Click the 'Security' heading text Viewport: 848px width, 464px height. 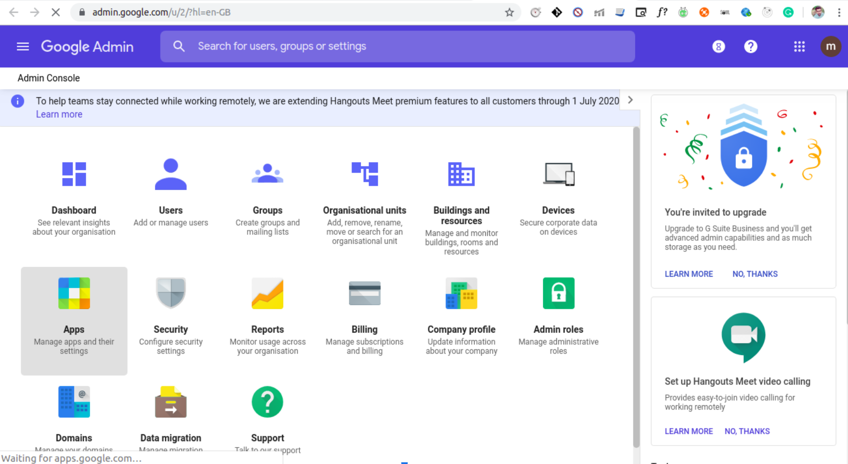click(x=171, y=329)
